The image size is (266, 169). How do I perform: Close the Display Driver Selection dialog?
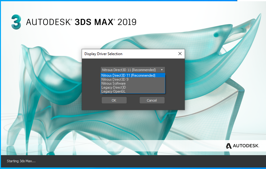tap(180, 54)
